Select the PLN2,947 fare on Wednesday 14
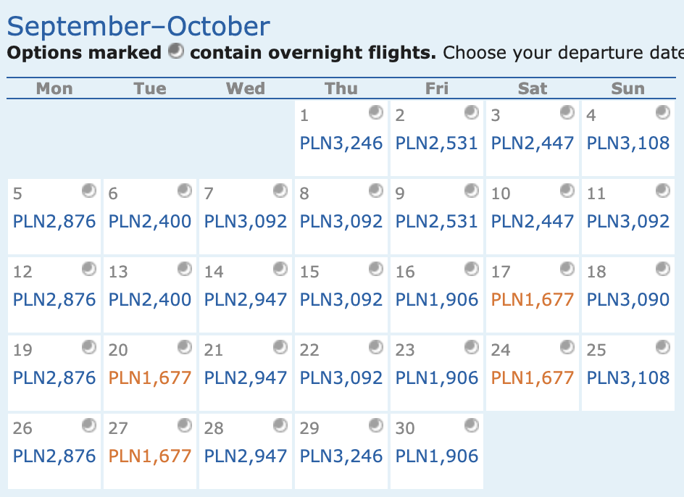 coord(245,299)
